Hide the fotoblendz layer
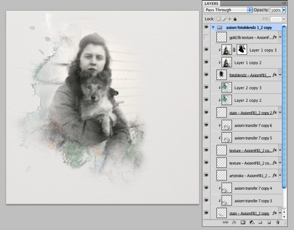 (207, 75)
